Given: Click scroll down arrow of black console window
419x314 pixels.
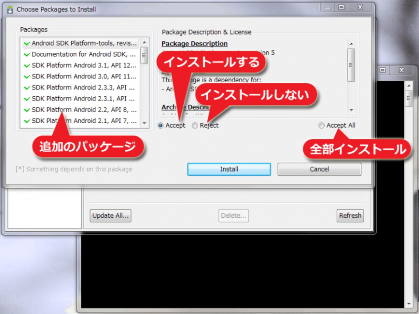Looking at the screenshot, I should (409, 304).
